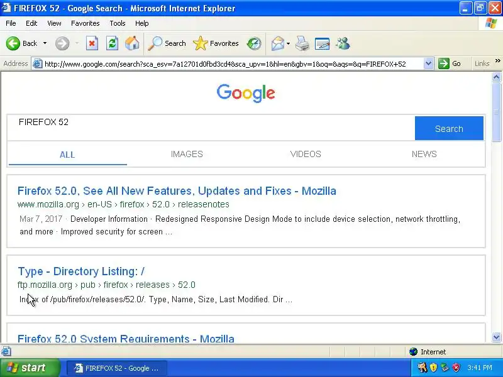Switch to the VIDEOS tab
Image resolution: width=503 pixels, height=377 pixels.
(x=306, y=154)
